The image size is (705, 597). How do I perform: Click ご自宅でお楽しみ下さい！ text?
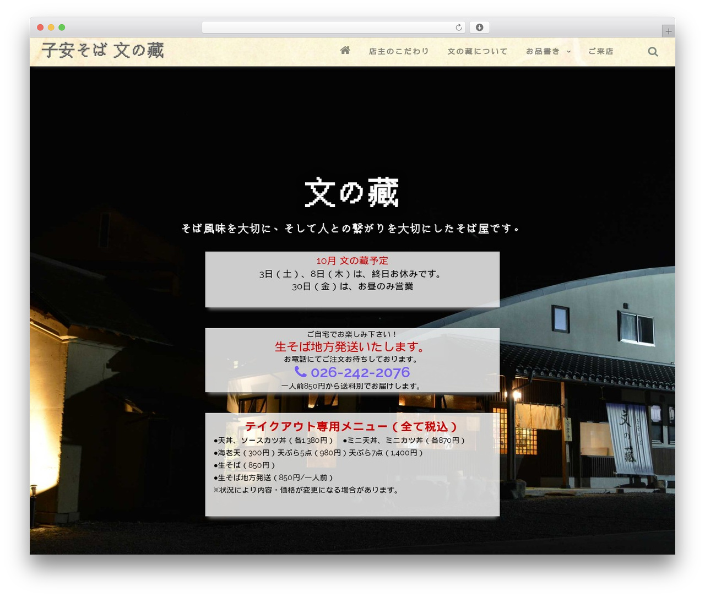coord(352,334)
